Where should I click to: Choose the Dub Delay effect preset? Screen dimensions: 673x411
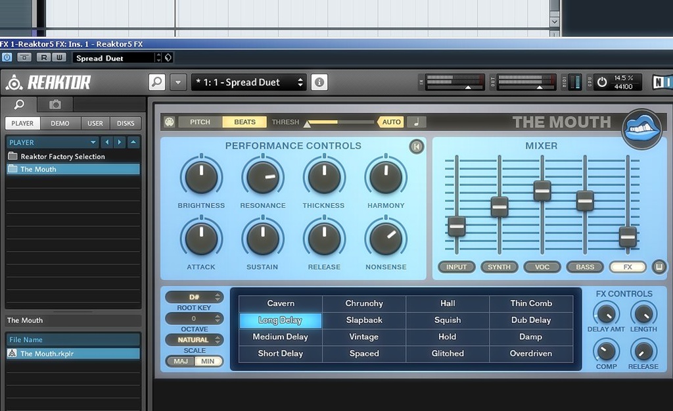coord(531,320)
